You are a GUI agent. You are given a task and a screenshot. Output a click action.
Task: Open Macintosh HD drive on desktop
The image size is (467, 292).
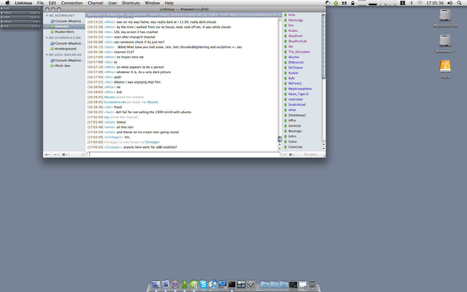[445, 16]
